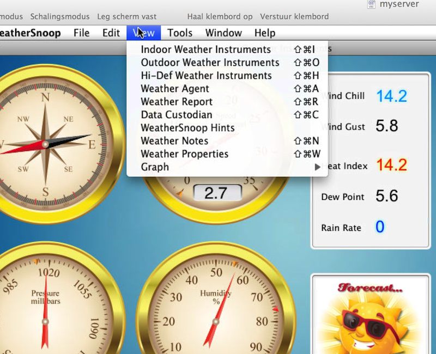Open Weather Agent from the View menu
This screenshot has height=354, width=436.
click(x=227, y=89)
